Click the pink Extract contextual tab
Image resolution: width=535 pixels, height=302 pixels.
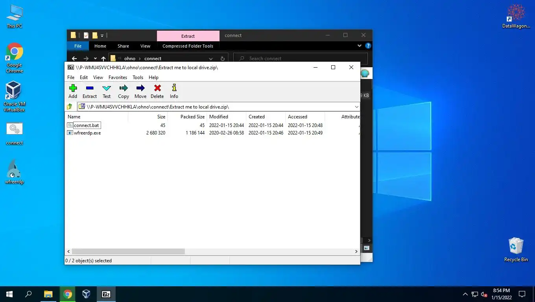coord(188,36)
